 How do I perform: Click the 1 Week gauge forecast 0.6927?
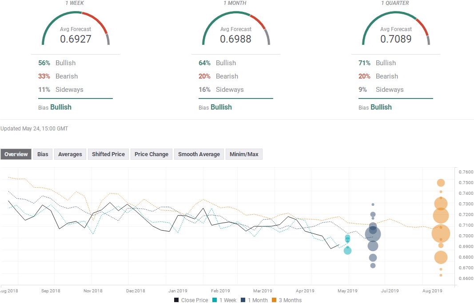coord(76,39)
